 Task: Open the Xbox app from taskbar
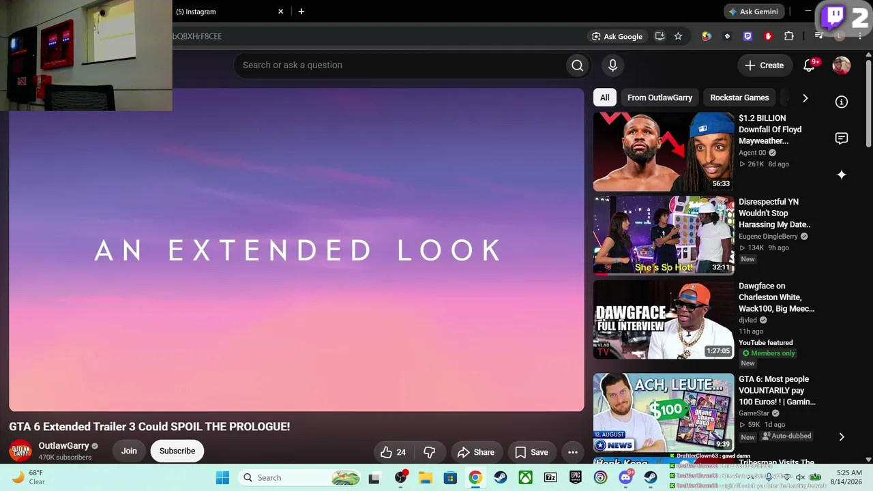click(525, 477)
